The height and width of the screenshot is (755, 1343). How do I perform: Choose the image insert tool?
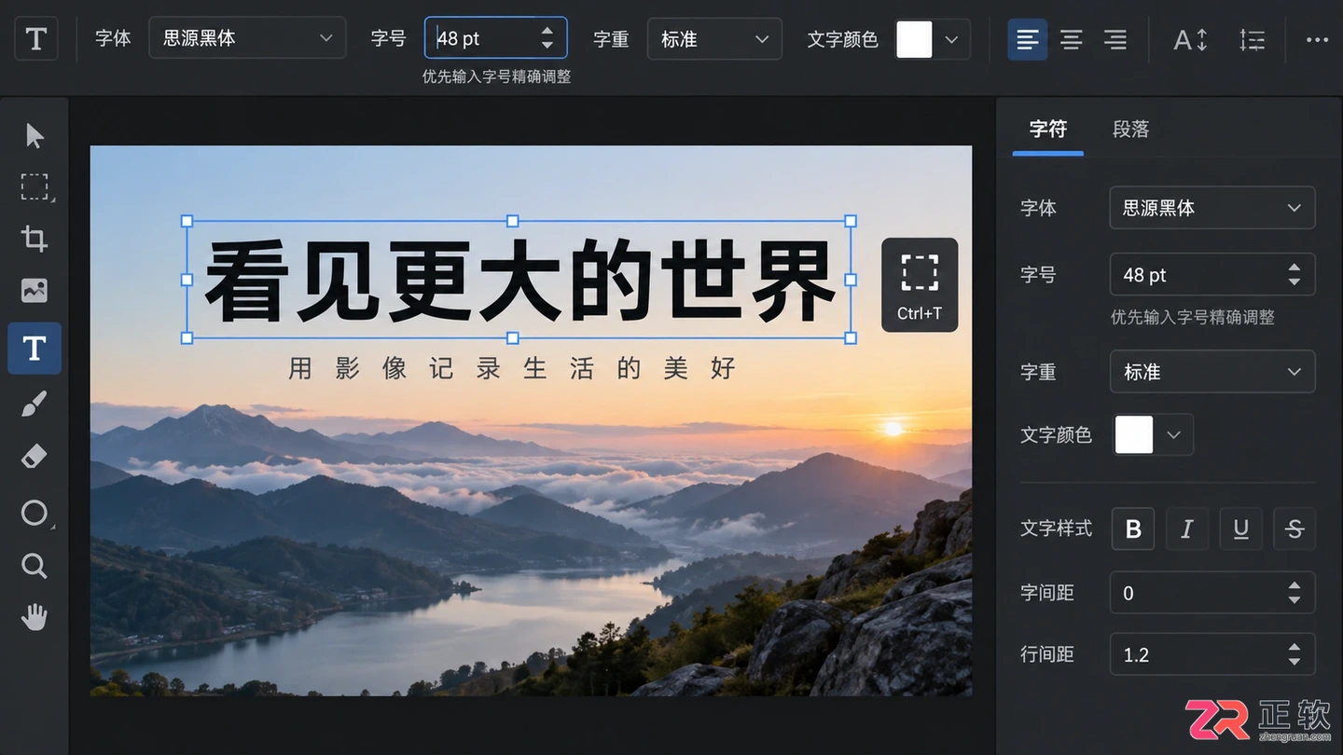(x=35, y=291)
